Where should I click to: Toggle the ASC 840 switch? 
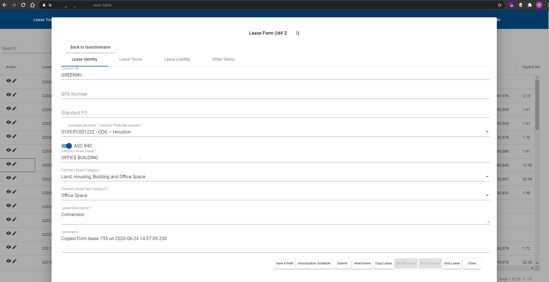pos(67,146)
